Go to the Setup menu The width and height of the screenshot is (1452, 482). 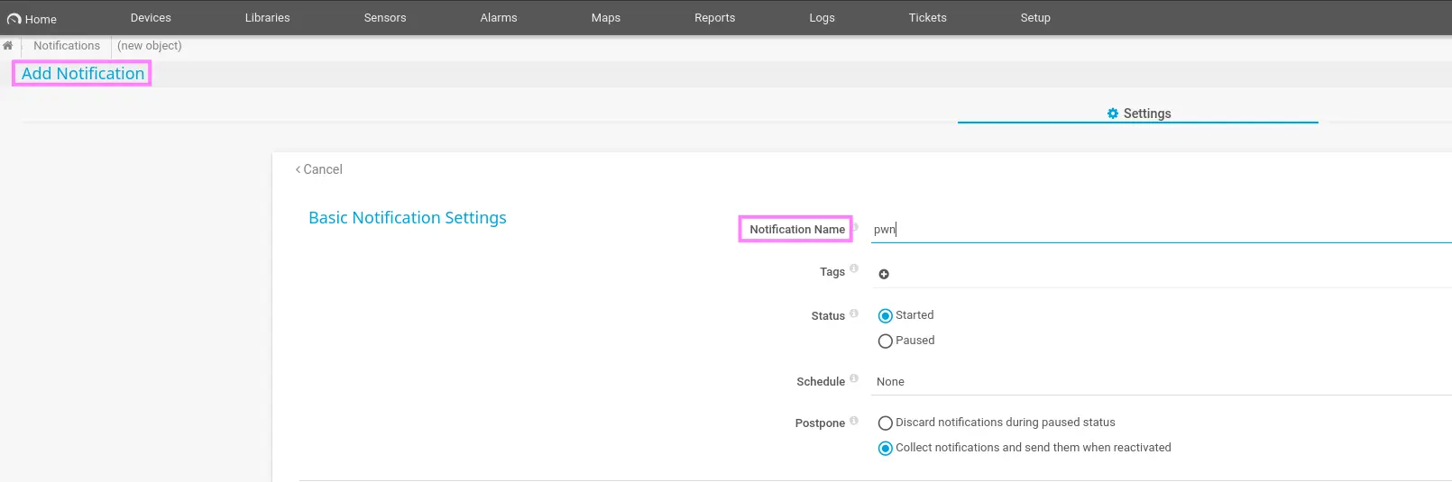pos(1035,18)
